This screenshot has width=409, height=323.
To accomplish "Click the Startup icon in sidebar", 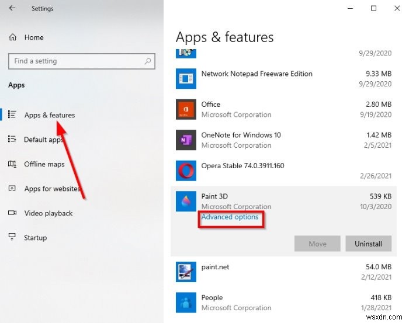I will 12,237.
